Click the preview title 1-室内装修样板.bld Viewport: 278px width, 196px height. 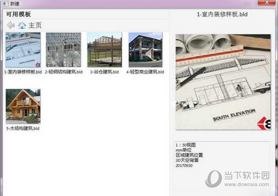click(x=222, y=14)
